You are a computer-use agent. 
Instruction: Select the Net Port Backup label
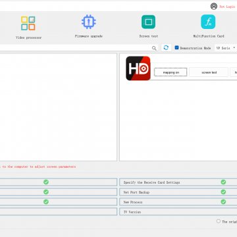click(136, 192)
